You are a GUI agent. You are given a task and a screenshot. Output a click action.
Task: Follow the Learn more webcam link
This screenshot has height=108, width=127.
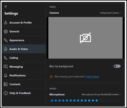(x=92, y=76)
